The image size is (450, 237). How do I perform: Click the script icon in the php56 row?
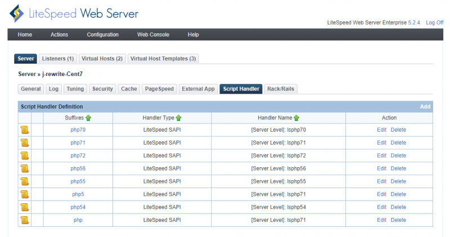pyautogui.click(x=25, y=169)
